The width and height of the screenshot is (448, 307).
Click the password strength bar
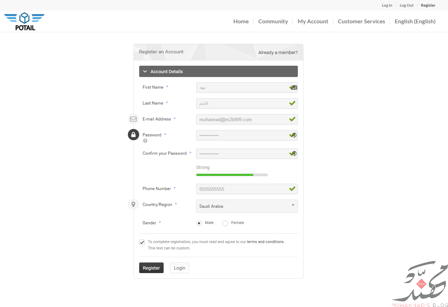(x=232, y=175)
